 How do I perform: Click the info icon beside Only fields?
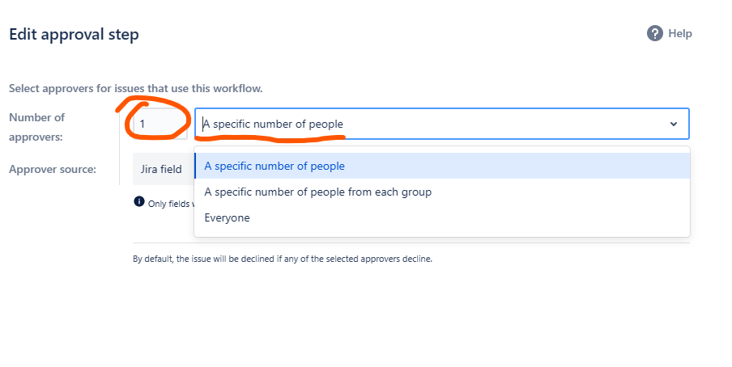pyautogui.click(x=138, y=201)
